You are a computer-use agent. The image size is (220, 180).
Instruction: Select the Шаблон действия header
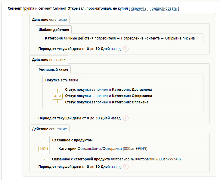point(54,30)
